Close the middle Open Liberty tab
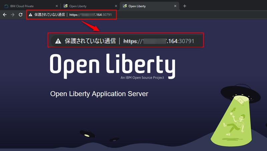Screen dimensions: 267x151 (x=116, y=6)
